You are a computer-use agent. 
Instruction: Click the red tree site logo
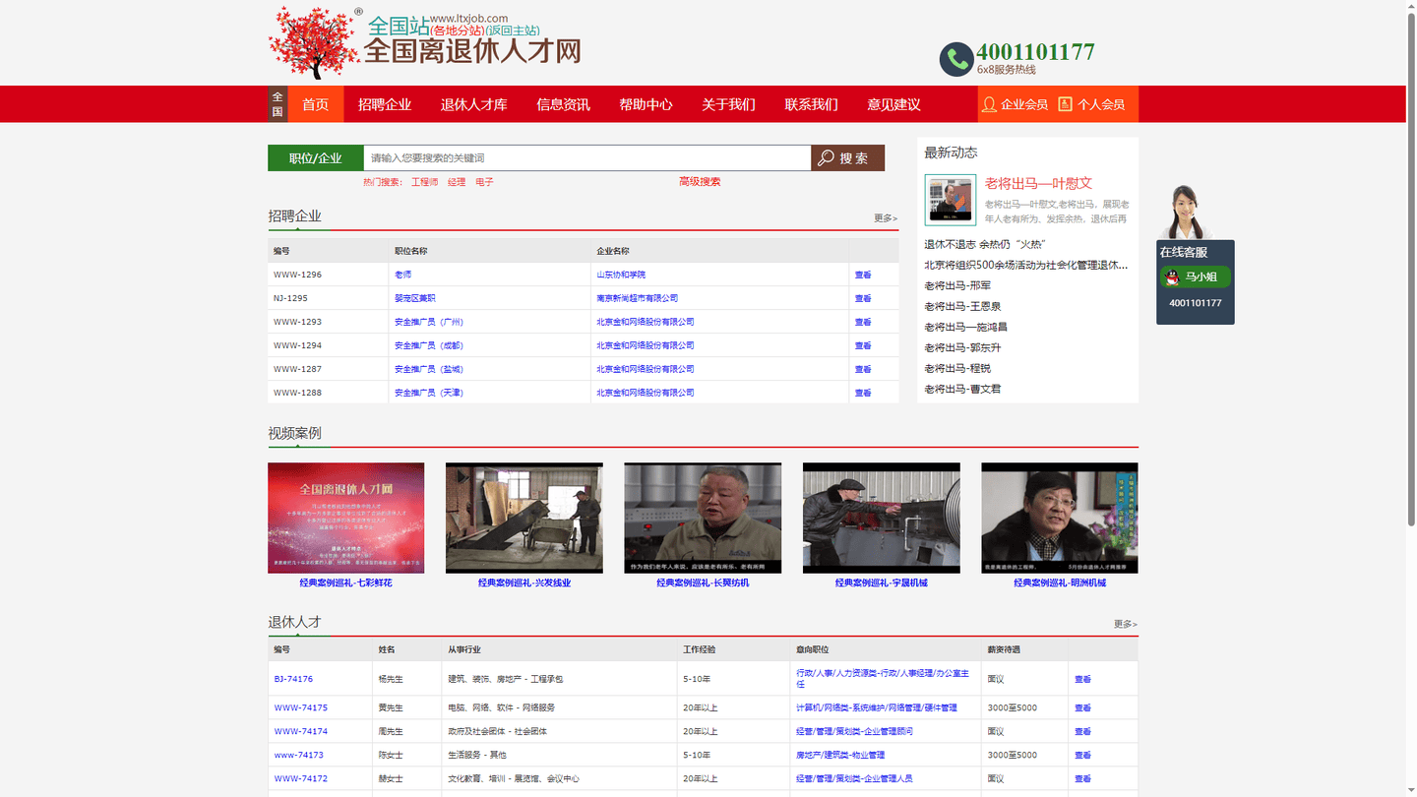tap(314, 43)
